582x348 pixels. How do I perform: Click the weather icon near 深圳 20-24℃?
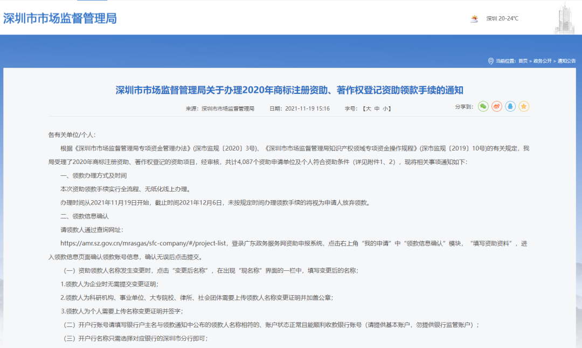pos(474,18)
